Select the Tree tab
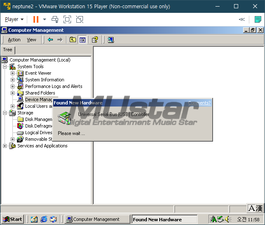The height and width of the screenshot is (225, 265). click(7, 50)
